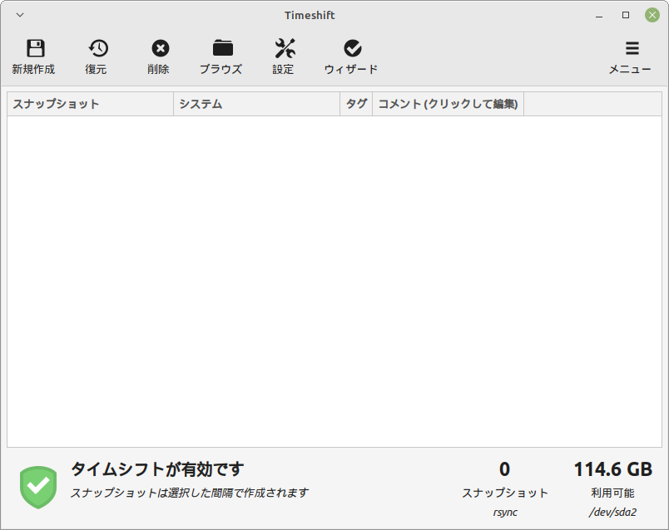Maximize the Timeshift window
This screenshot has width=669, height=530.
click(626, 15)
